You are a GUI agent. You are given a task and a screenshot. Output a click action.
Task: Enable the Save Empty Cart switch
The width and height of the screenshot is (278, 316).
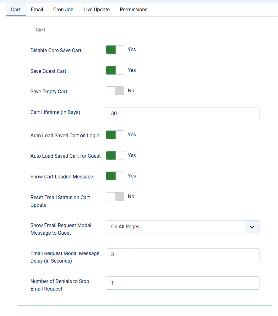(115, 91)
